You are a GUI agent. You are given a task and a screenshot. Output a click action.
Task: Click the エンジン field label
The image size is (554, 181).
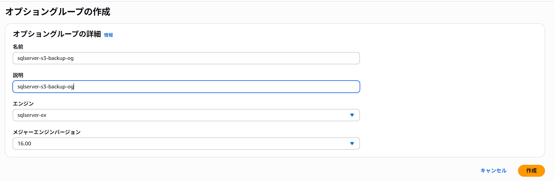23,104
